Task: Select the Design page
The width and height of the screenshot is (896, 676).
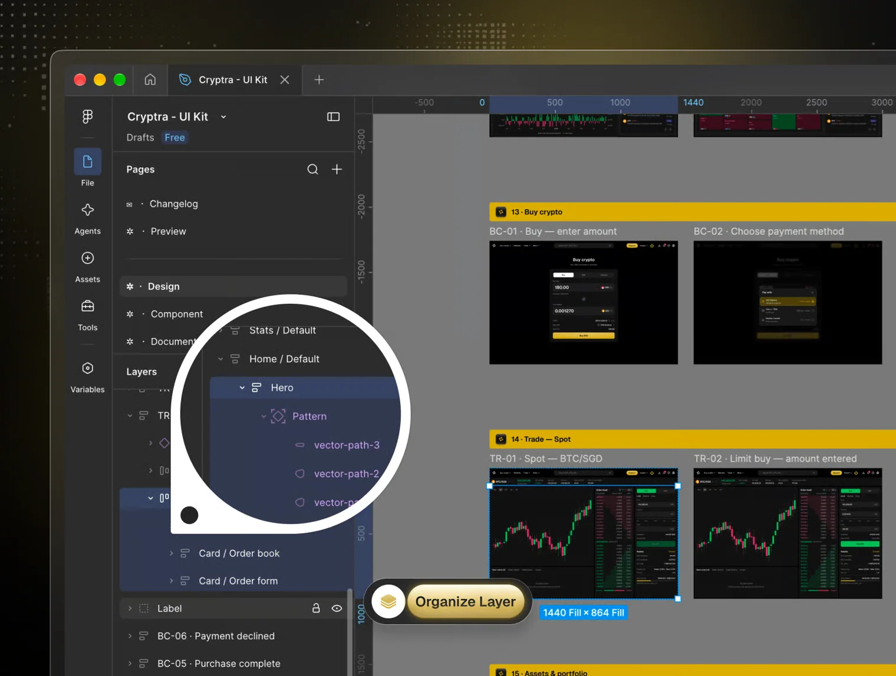Action: (x=233, y=286)
